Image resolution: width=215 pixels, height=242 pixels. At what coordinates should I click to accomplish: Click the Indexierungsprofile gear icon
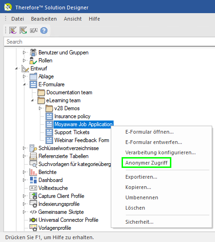click(x=33, y=204)
